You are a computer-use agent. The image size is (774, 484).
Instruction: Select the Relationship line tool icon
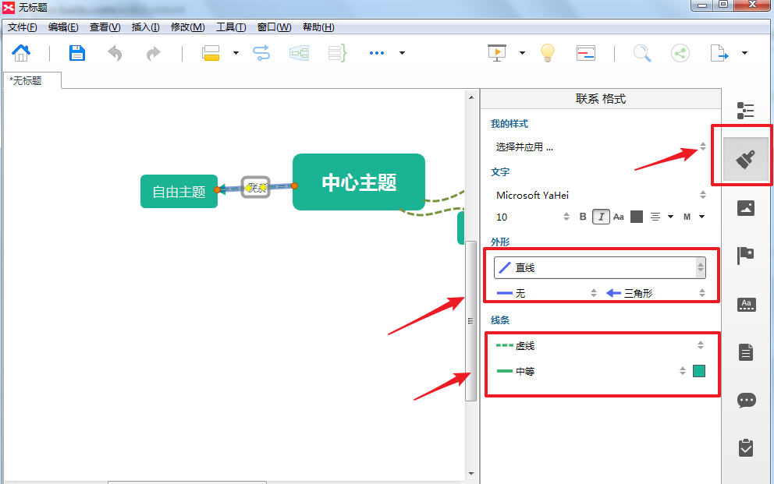[263, 52]
